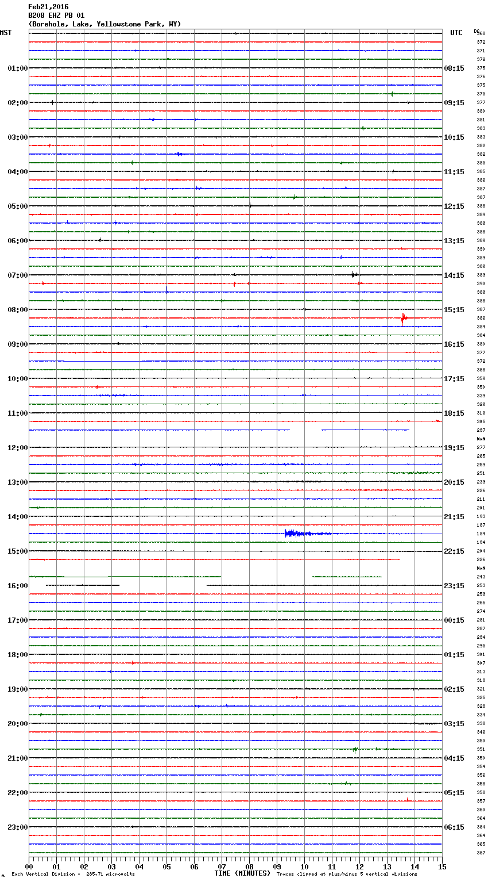The image size is (488, 882).
Task: Select the 23:00 MST time label
Action: [18, 827]
